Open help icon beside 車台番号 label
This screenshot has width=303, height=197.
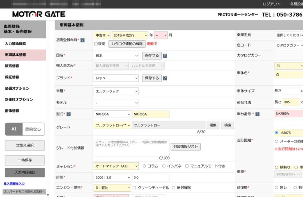point(258,114)
